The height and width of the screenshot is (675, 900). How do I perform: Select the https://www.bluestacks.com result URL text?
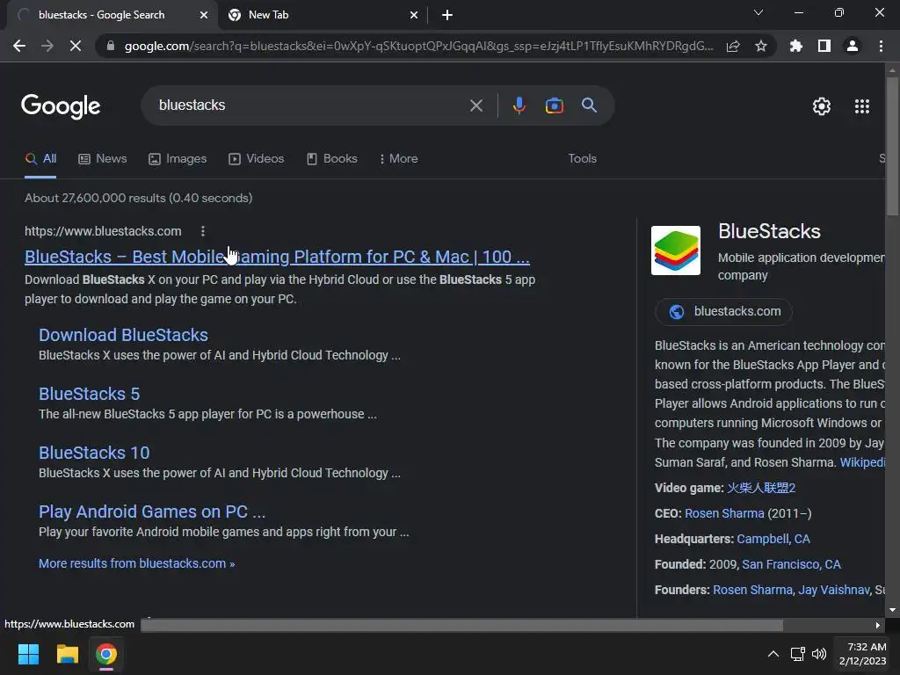point(103,231)
